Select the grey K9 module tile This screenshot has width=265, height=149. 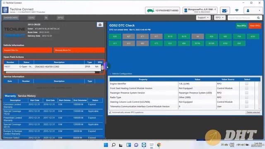pos(198,36)
